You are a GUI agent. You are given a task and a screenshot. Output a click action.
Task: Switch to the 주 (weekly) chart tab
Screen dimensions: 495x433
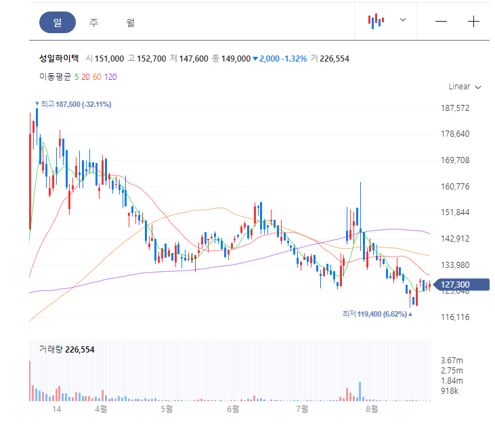point(93,22)
